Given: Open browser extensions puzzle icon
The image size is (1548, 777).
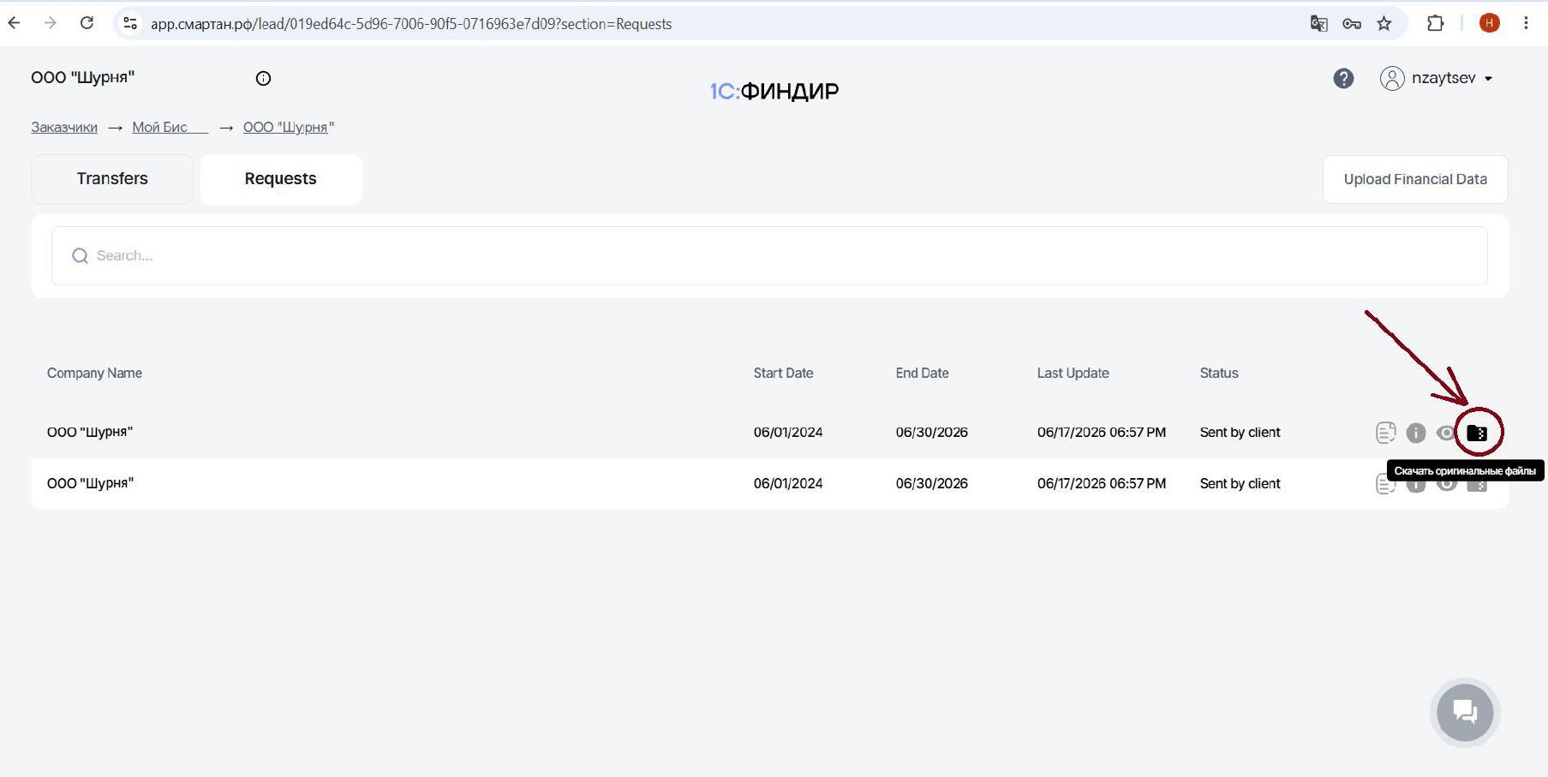Looking at the screenshot, I should [x=1436, y=23].
